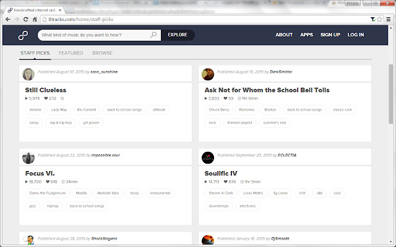This screenshot has height=247, width=396.
Task: Open DjSmooth's avatar picture
Action: [x=208, y=240]
